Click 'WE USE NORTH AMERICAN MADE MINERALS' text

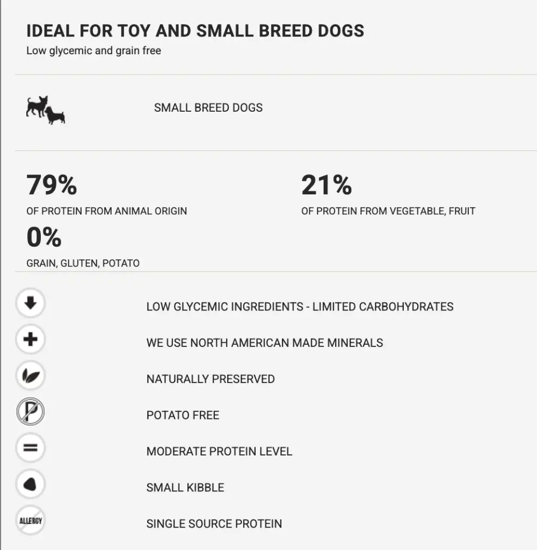click(265, 343)
